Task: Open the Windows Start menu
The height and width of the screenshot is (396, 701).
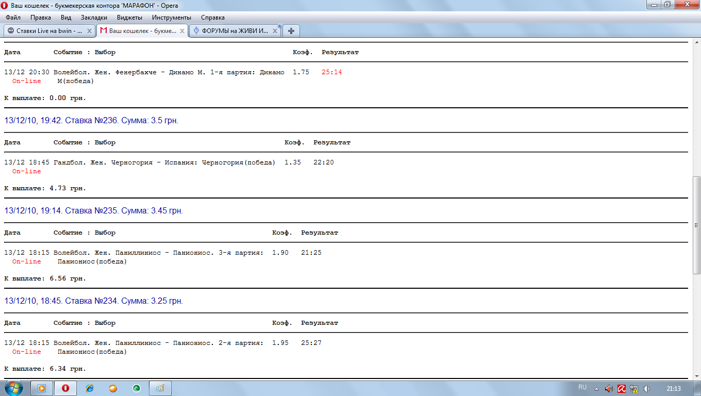Action: click(14, 388)
